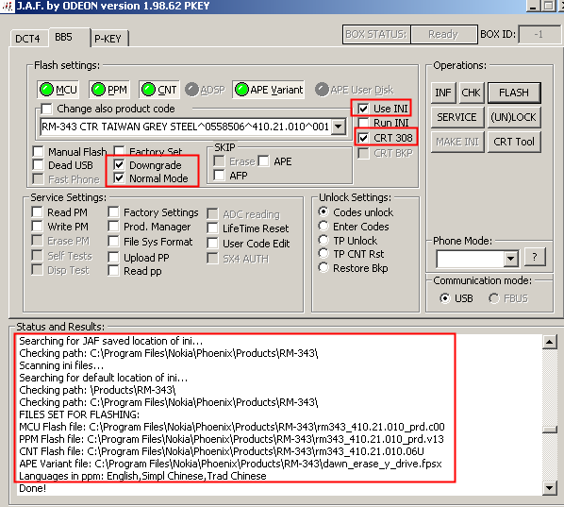Tick the Factory Settings checkbox
Viewport: 564px width, 507px height.
[114, 212]
